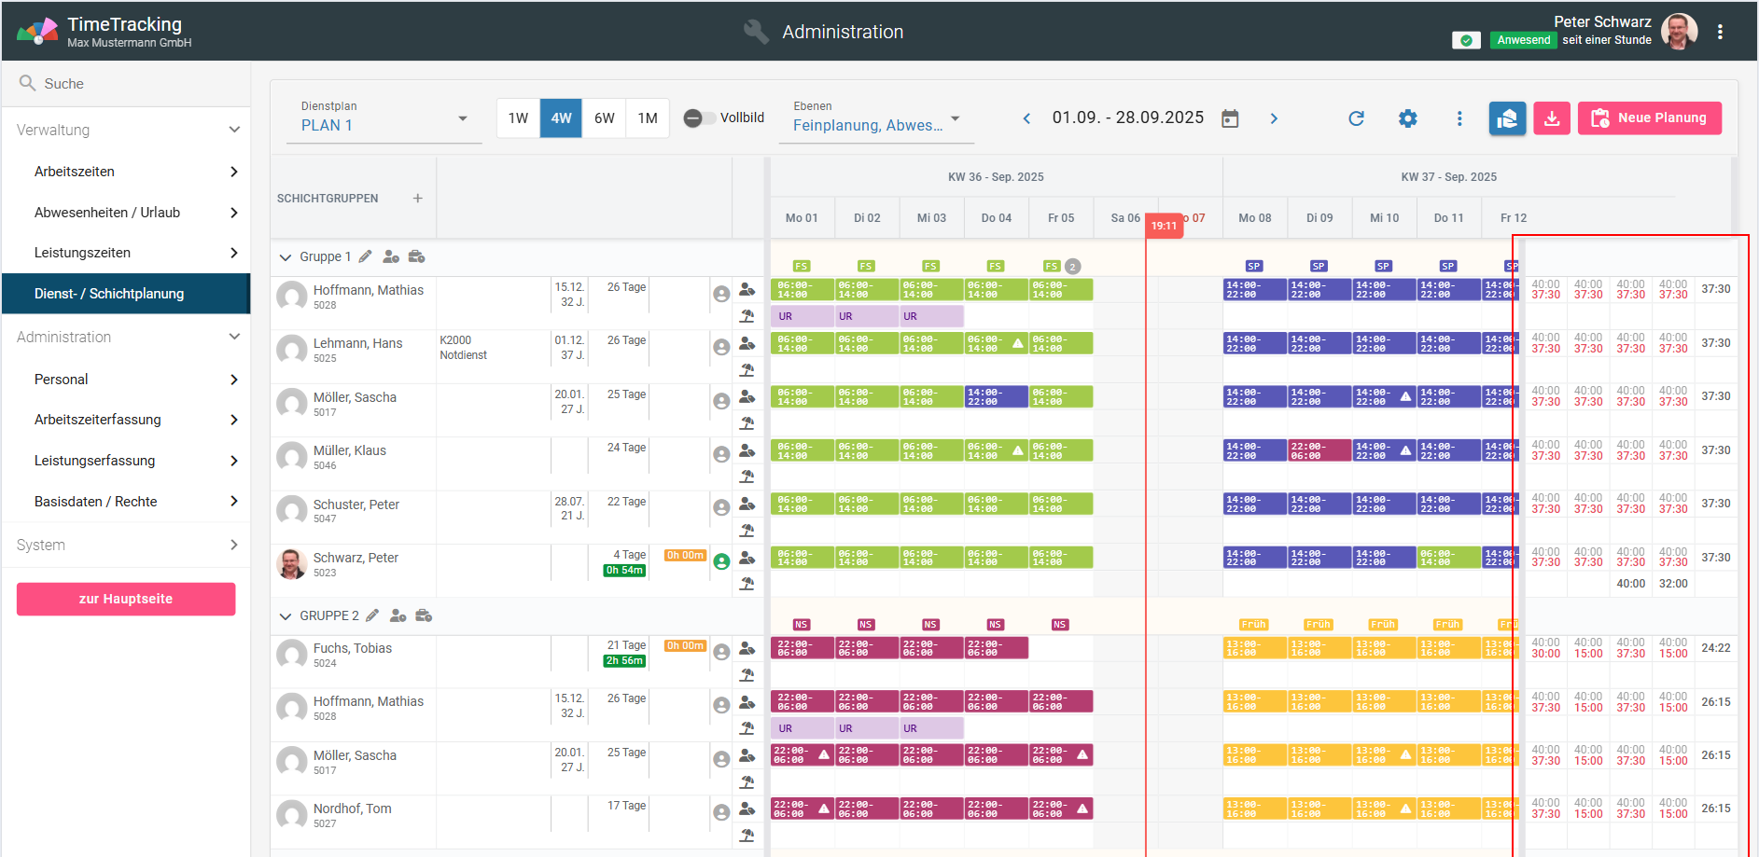Toggle the Vollbild switch

pos(694,118)
